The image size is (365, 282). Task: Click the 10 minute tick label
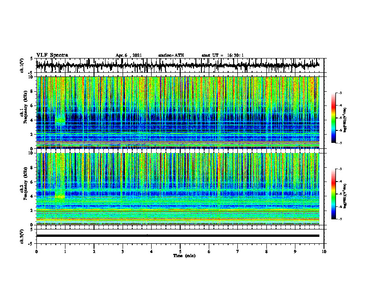click(324, 252)
